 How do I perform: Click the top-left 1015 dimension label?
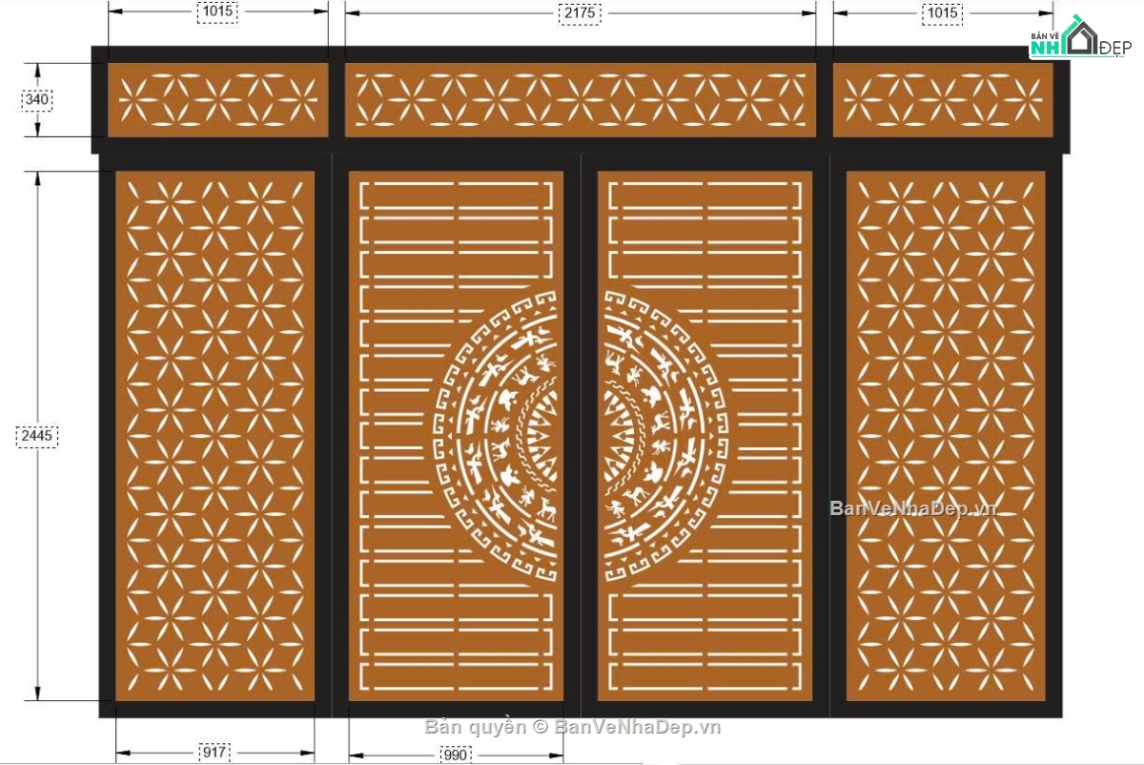[x=217, y=12]
